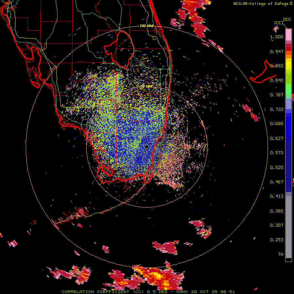Click the 1.000 value on the CC scale

(277, 37)
